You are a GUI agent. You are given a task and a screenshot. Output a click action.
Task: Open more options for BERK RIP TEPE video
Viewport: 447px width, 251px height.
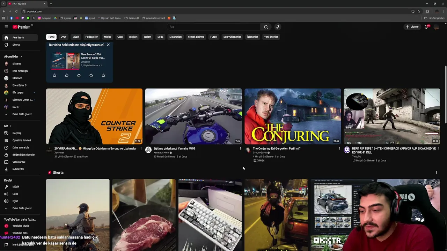coord(439,149)
